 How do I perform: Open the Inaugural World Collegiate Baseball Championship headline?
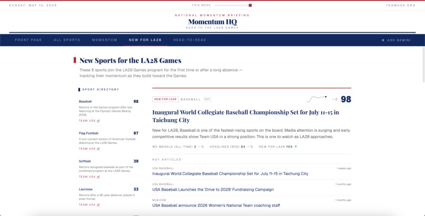246,116
